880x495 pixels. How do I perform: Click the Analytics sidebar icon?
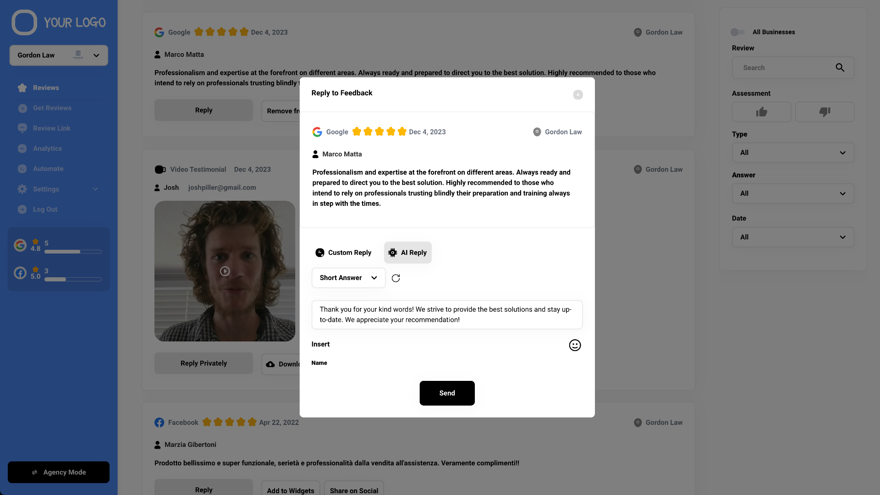[x=22, y=148]
